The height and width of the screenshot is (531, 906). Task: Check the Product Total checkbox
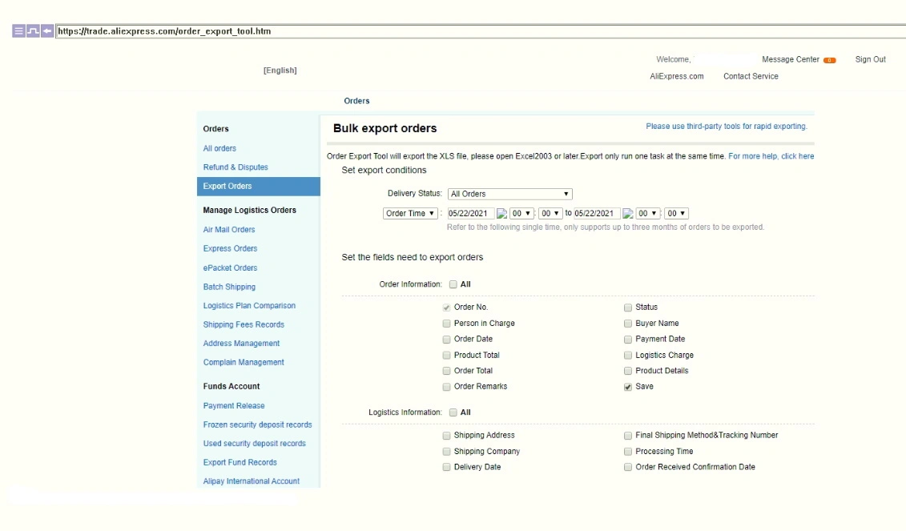tap(446, 356)
